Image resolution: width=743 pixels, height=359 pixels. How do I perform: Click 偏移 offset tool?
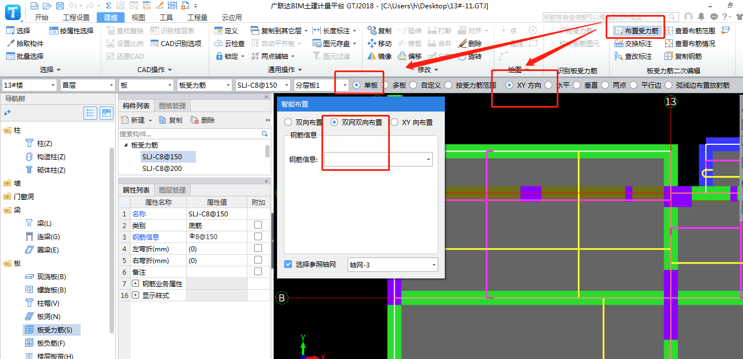click(x=409, y=56)
